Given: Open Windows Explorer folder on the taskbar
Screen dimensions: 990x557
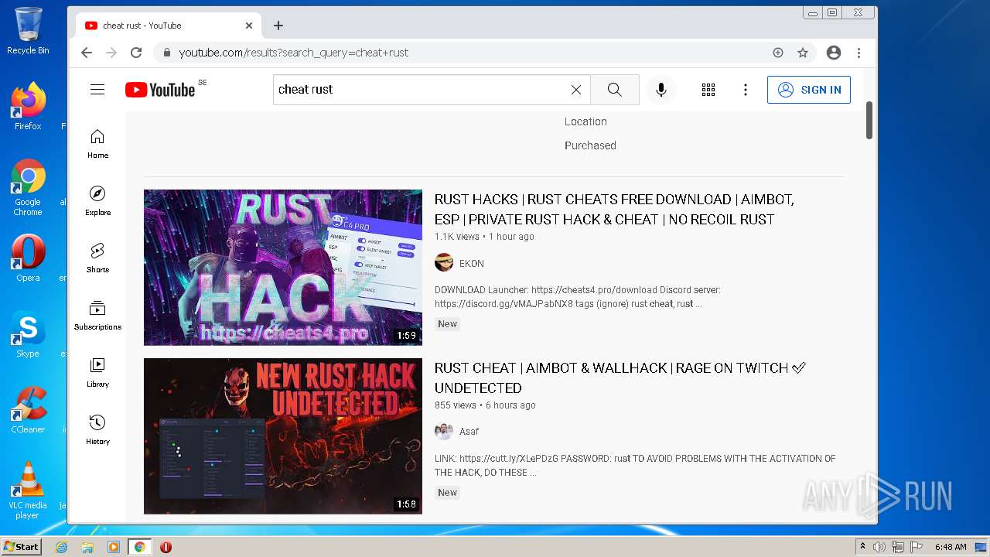Looking at the screenshot, I should tap(87, 547).
